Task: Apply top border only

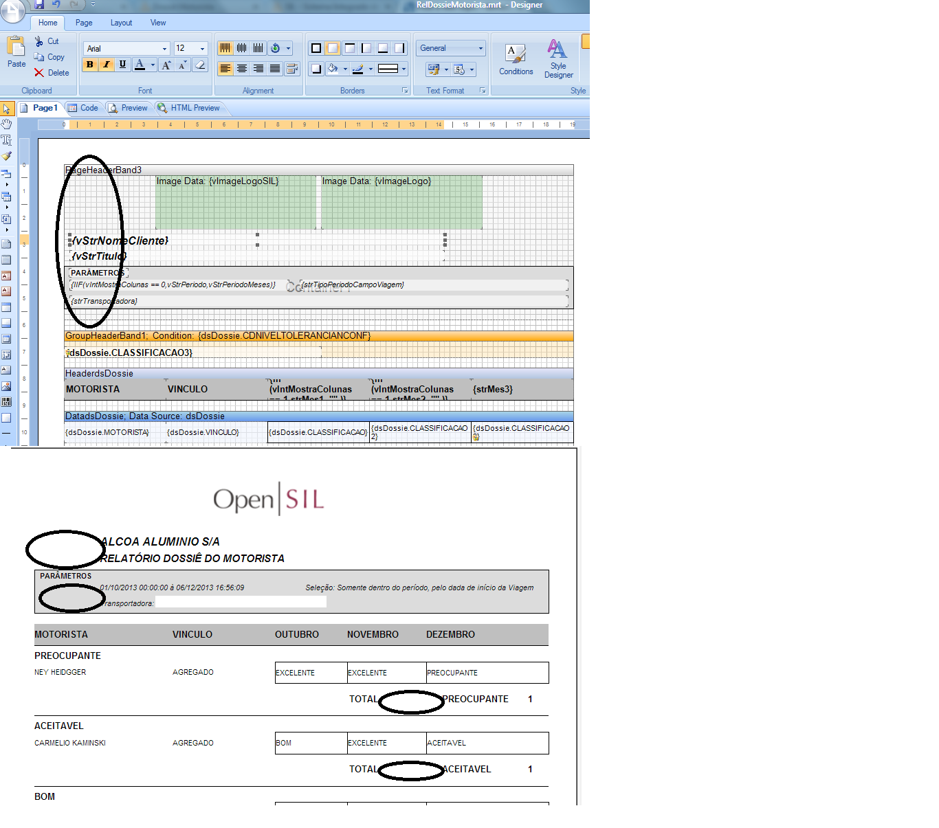Action: point(349,48)
